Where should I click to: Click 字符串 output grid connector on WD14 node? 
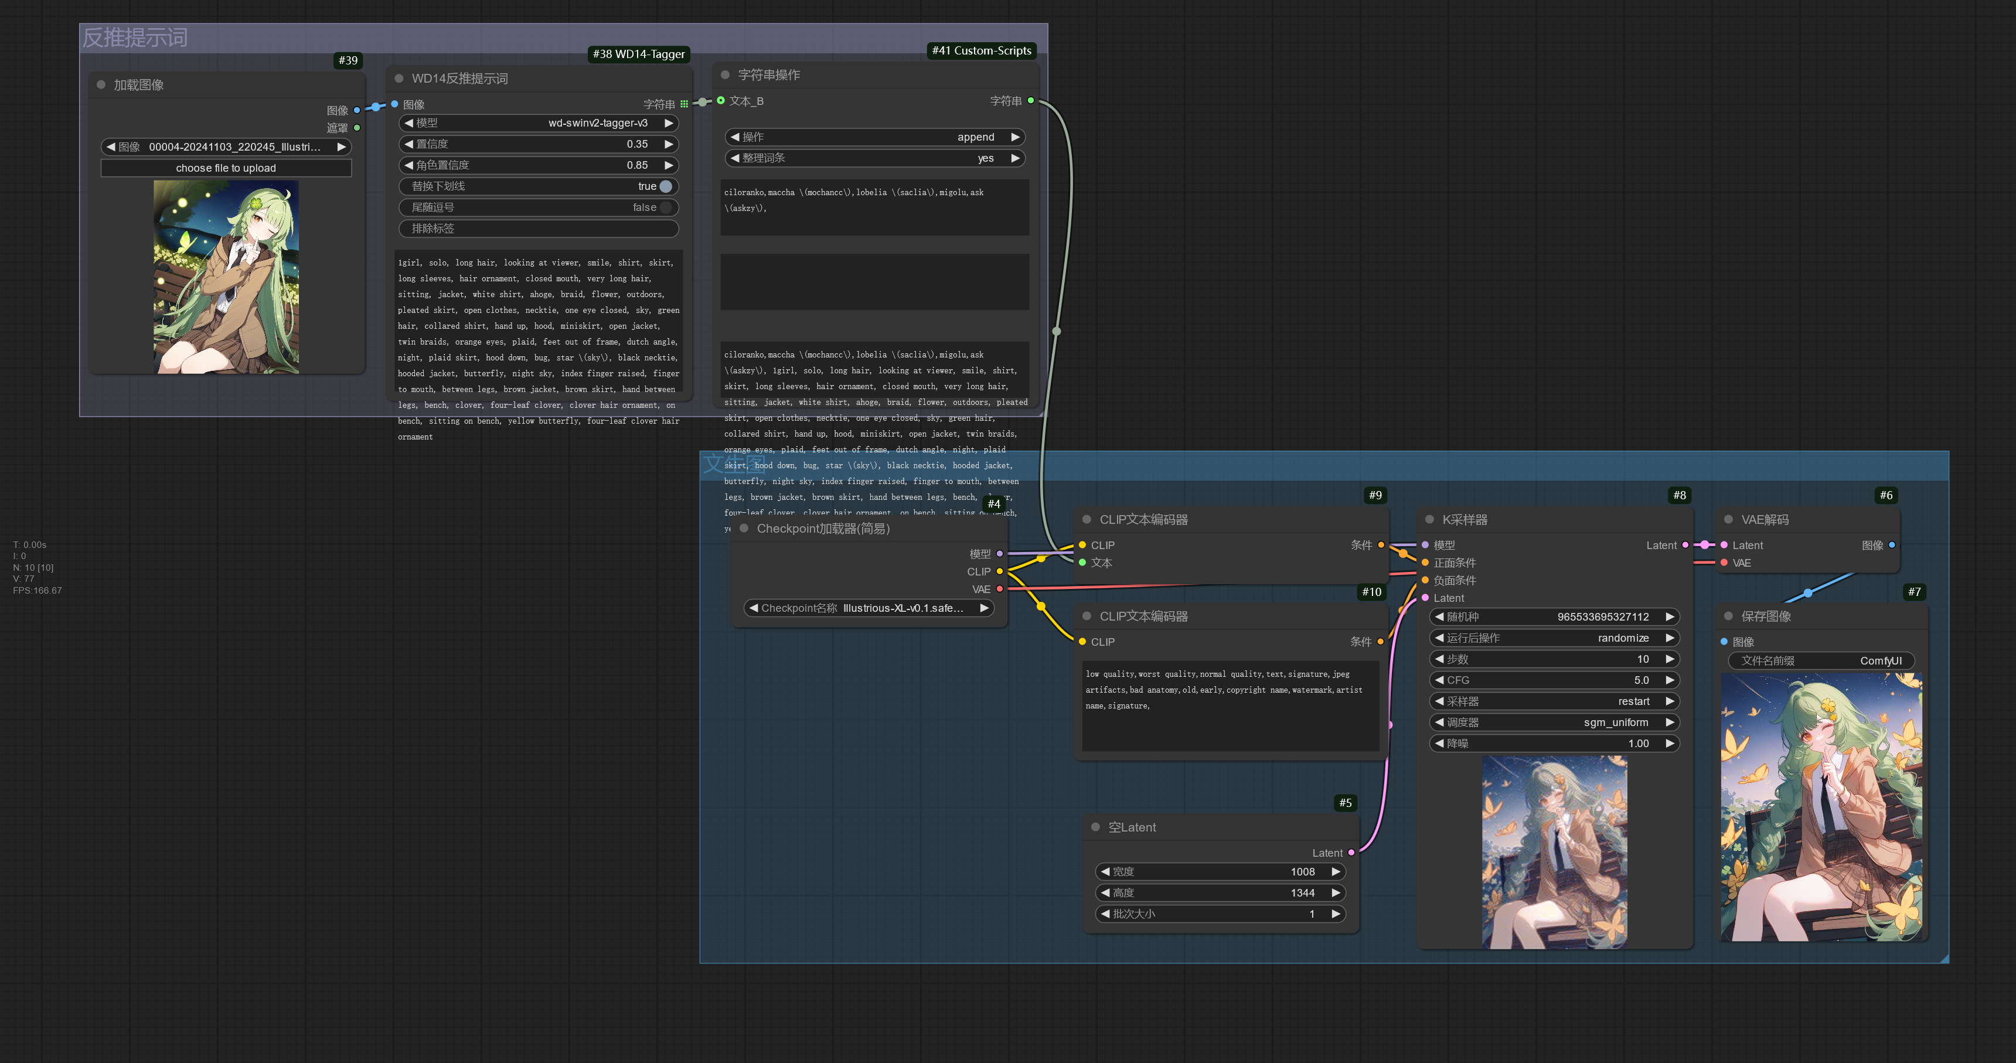click(x=684, y=104)
